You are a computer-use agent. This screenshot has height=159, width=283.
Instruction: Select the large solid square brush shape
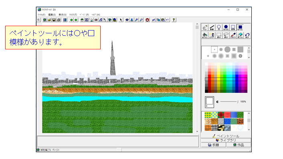point(240,49)
